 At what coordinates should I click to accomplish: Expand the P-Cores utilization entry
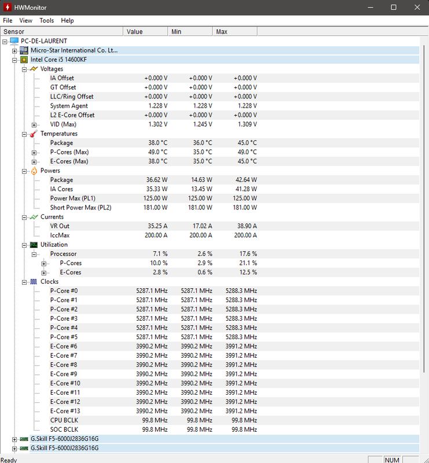[x=44, y=264]
